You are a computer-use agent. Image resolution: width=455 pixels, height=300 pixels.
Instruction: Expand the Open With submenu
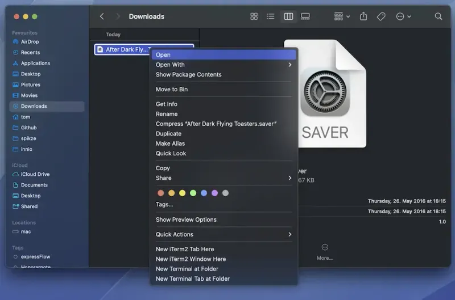[224, 65]
